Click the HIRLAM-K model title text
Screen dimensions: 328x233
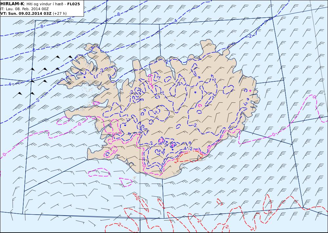click(x=12, y=4)
